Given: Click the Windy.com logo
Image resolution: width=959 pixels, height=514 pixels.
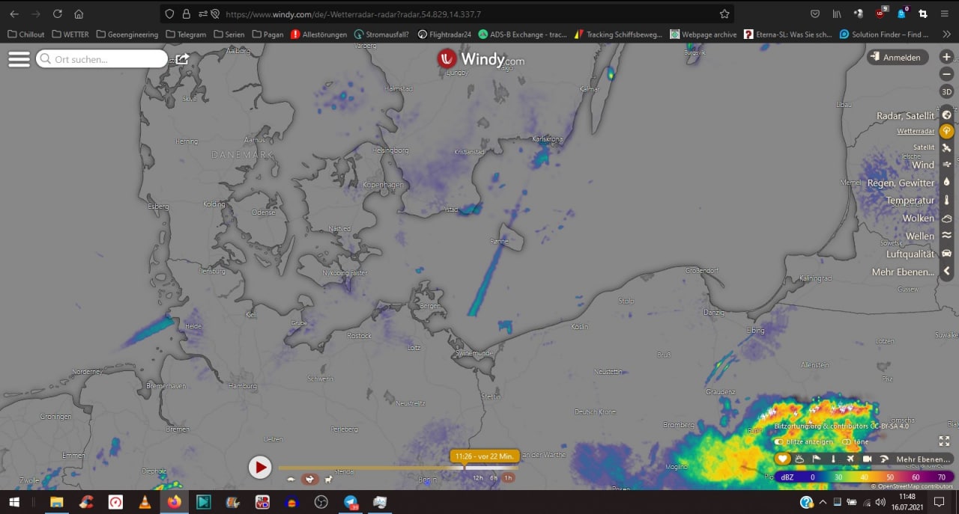Looking at the screenshot, I should coord(481,59).
